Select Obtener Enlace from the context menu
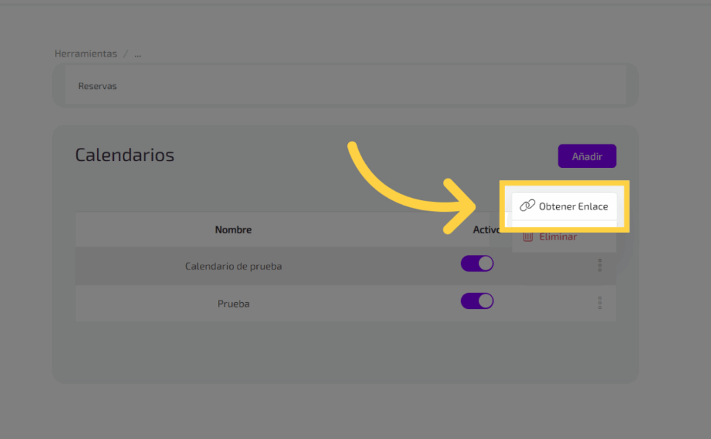This screenshot has width=711, height=439. [573, 206]
